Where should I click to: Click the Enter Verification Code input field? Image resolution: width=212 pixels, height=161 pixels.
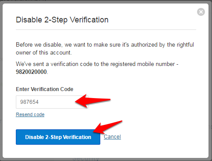[x=52, y=102]
